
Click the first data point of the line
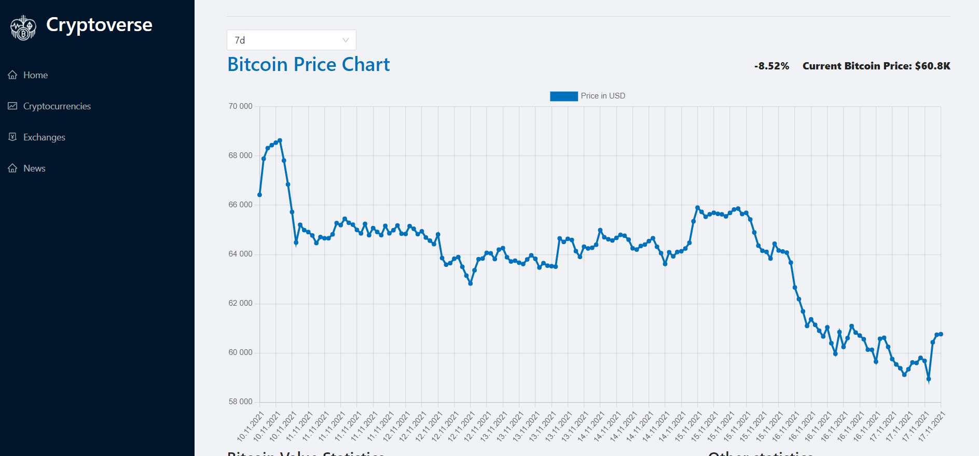point(259,195)
